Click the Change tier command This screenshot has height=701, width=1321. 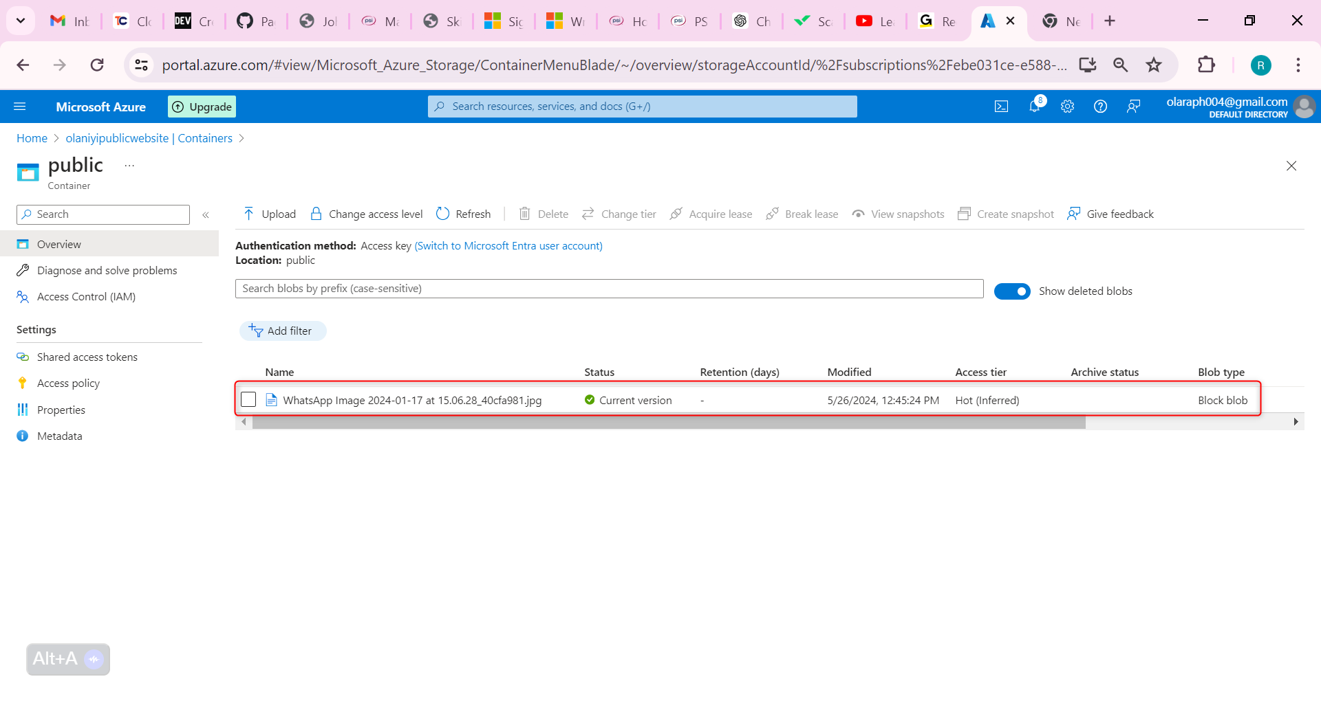click(619, 214)
